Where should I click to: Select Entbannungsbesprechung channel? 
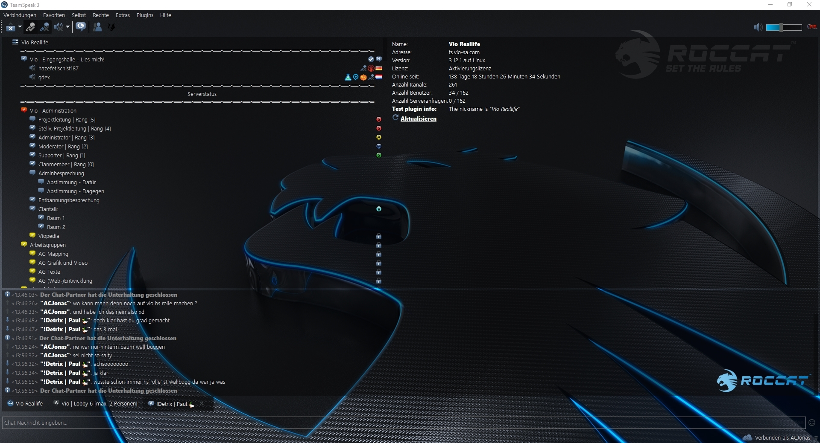(69, 200)
